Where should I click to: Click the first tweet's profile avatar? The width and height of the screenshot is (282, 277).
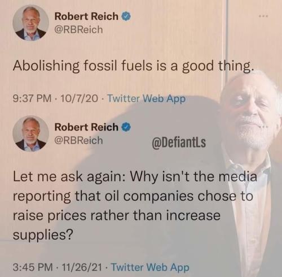tap(30, 23)
